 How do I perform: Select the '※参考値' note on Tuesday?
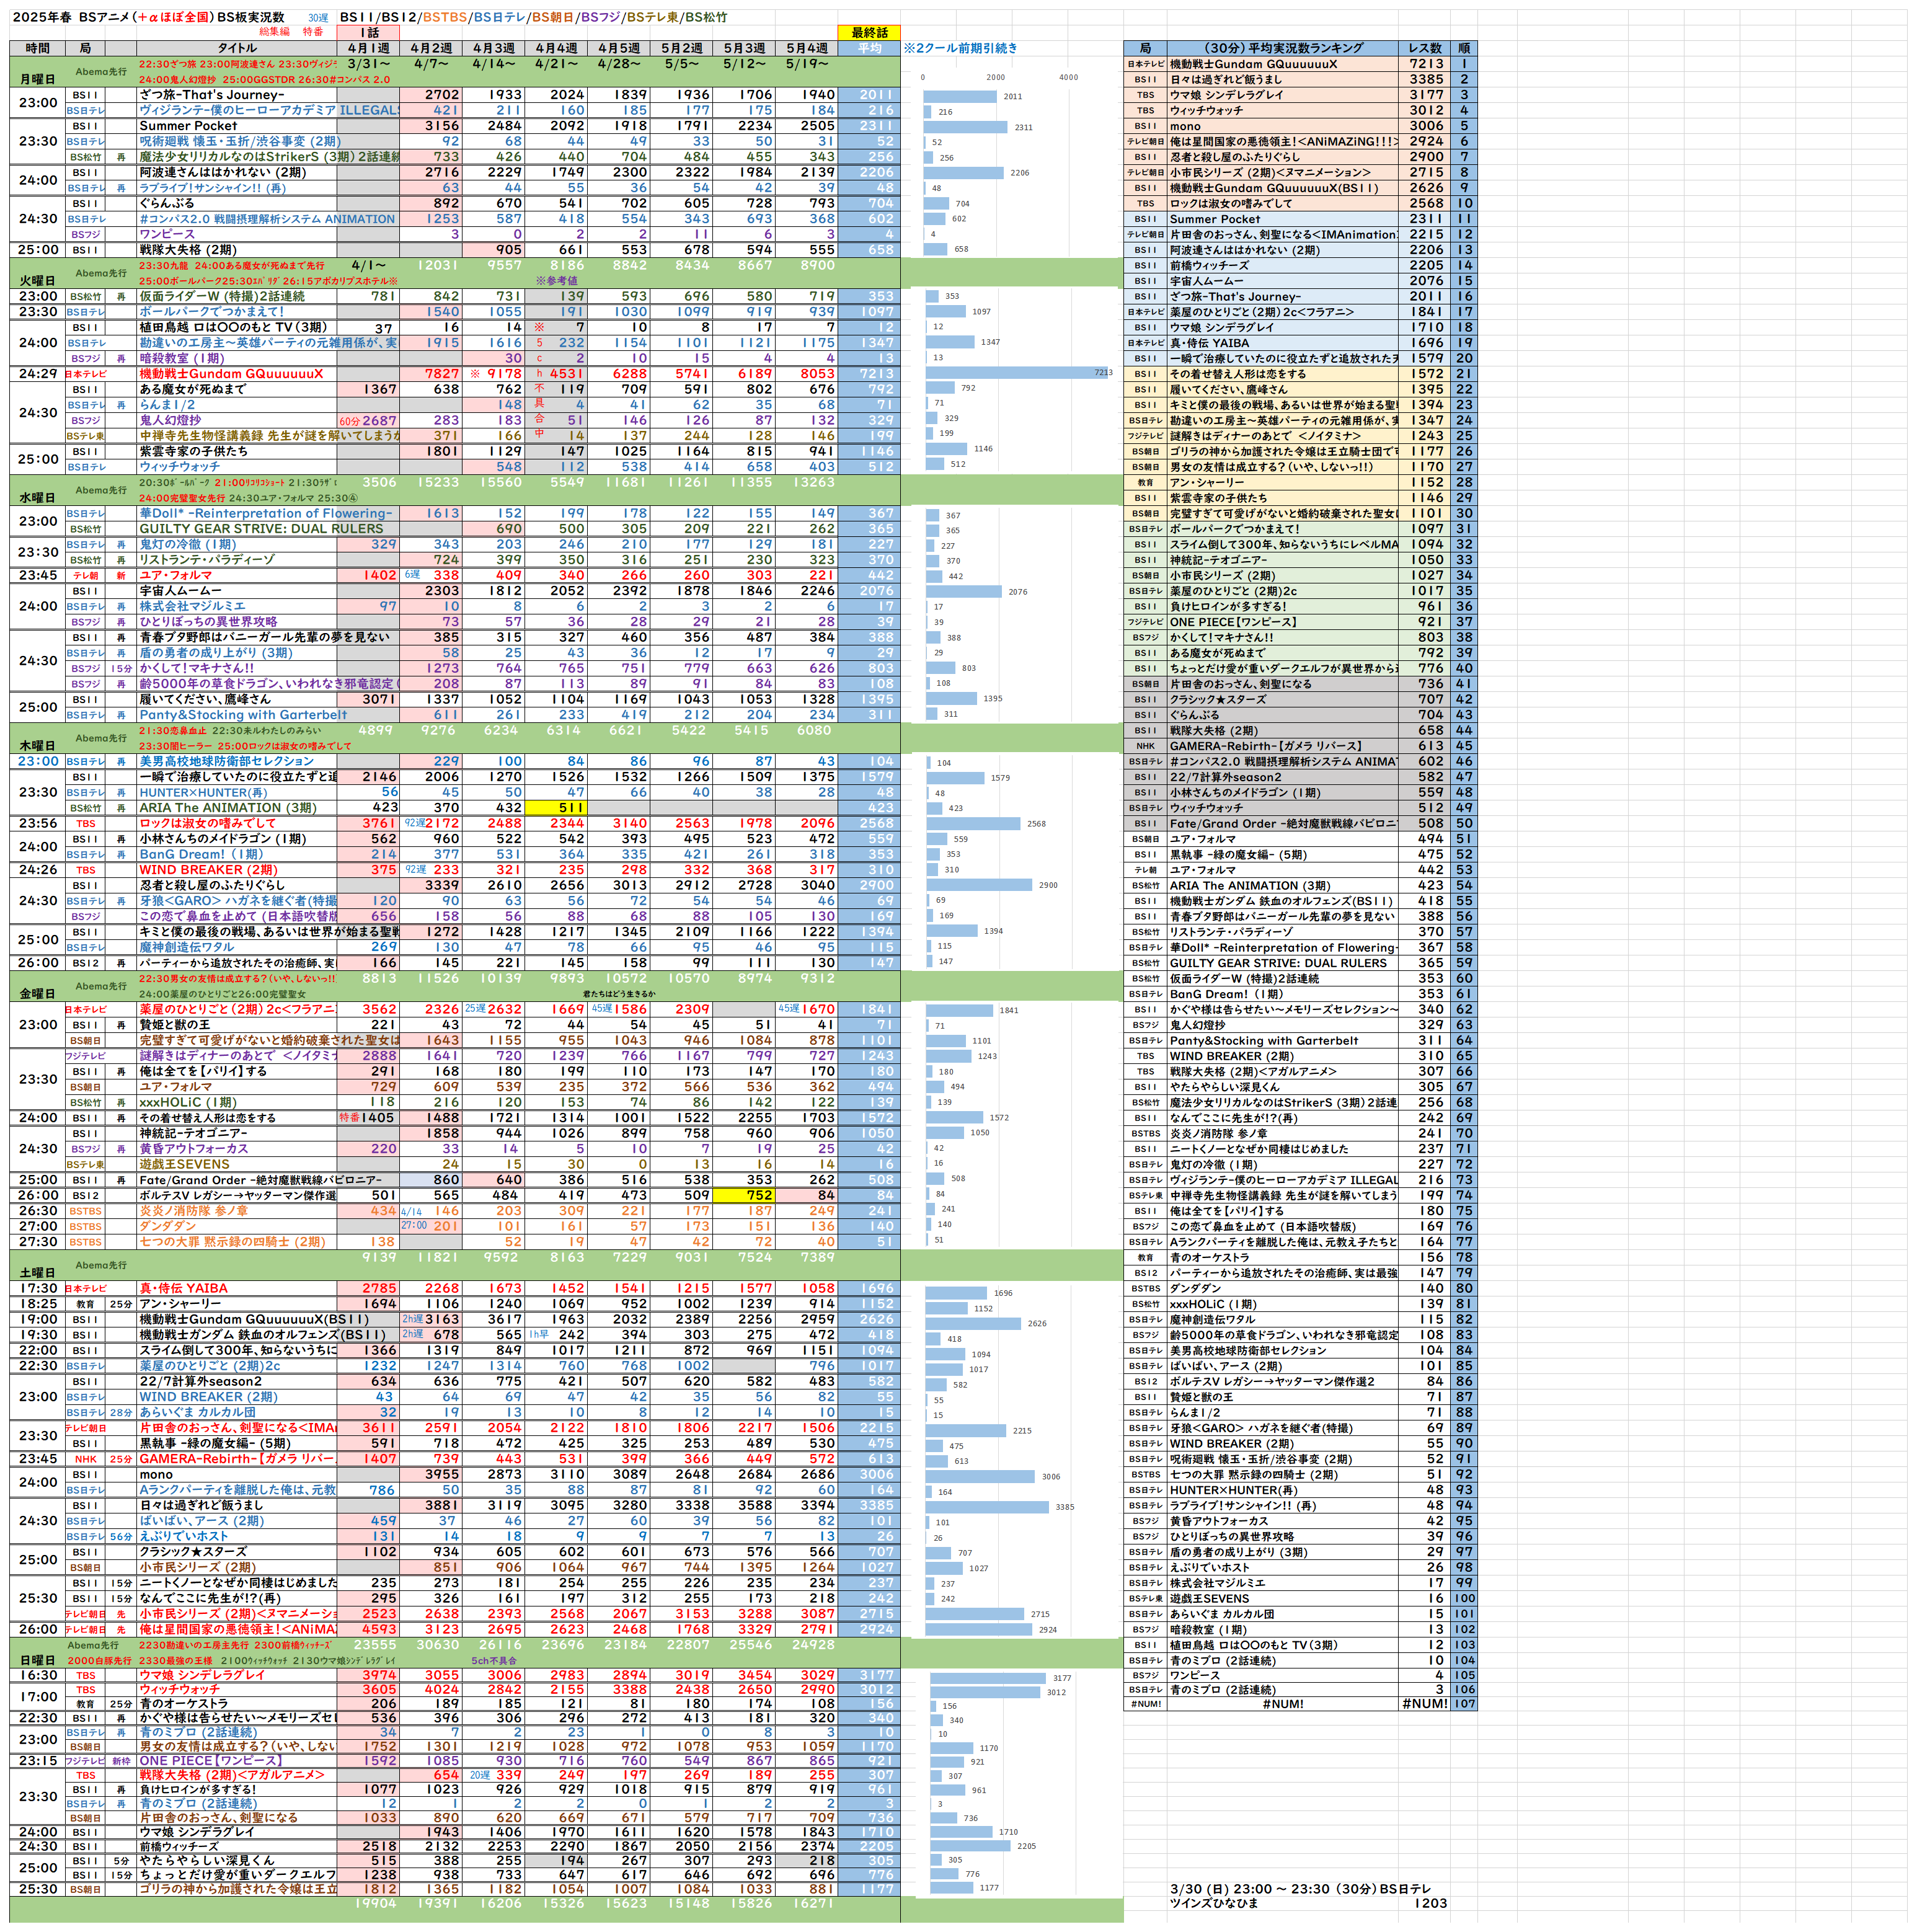pos(556,281)
